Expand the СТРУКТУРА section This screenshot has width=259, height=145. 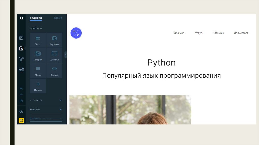pyautogui.click(x=46, y=100)
